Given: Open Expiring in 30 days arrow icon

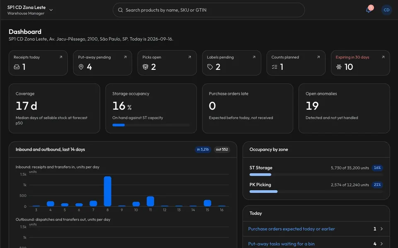Looking at the screenshot, I should pos(383,57).
